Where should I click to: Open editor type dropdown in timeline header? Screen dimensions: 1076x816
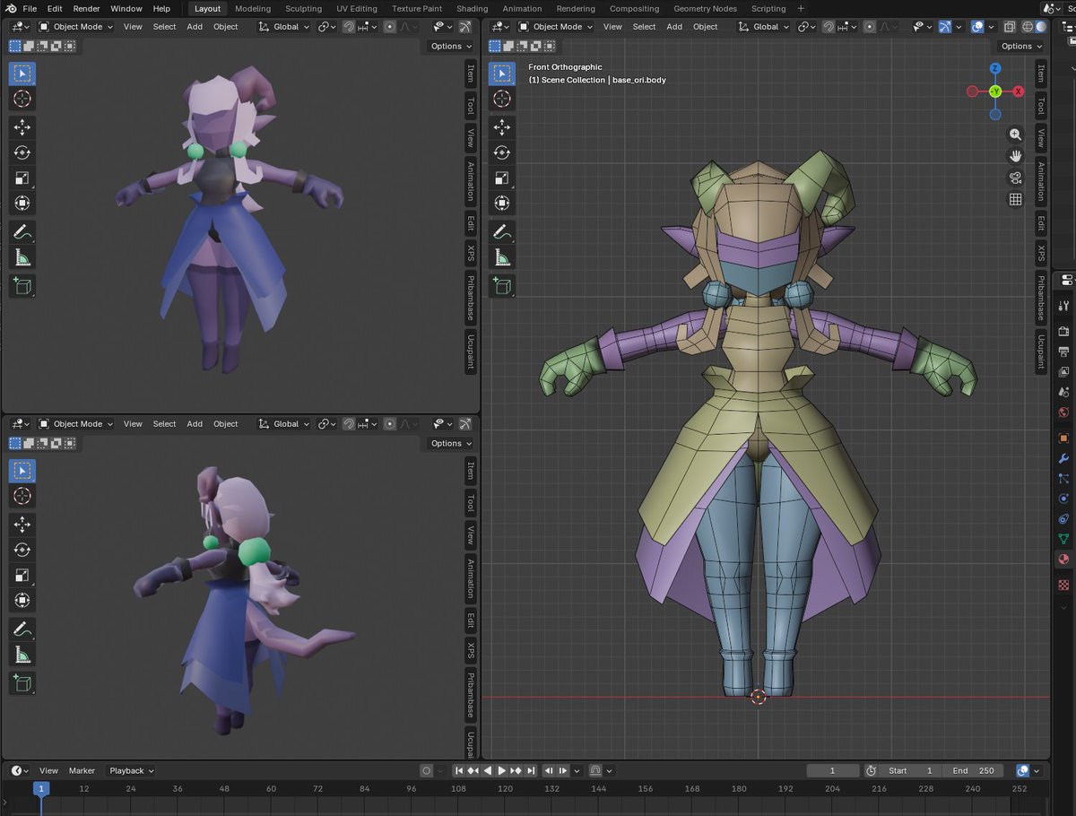click(19, 770)
